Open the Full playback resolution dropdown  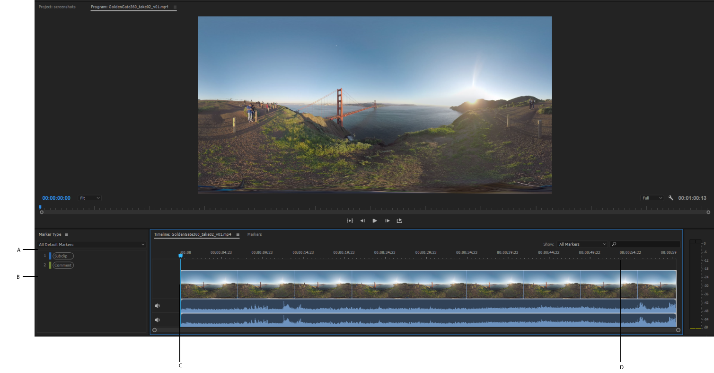(x=652, y=198)
